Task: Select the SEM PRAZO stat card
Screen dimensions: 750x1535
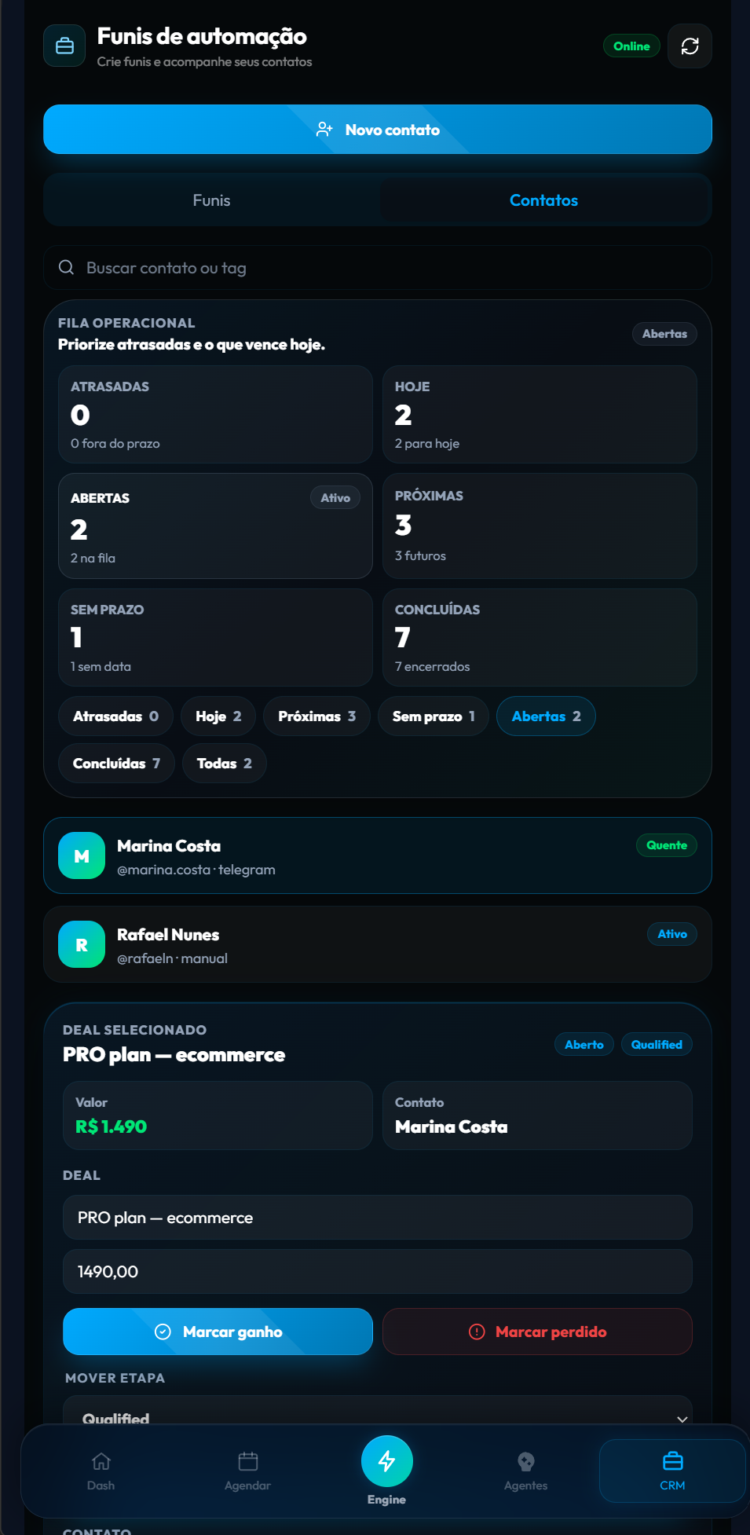Action: pyautogui.click(x=215, y=638)
